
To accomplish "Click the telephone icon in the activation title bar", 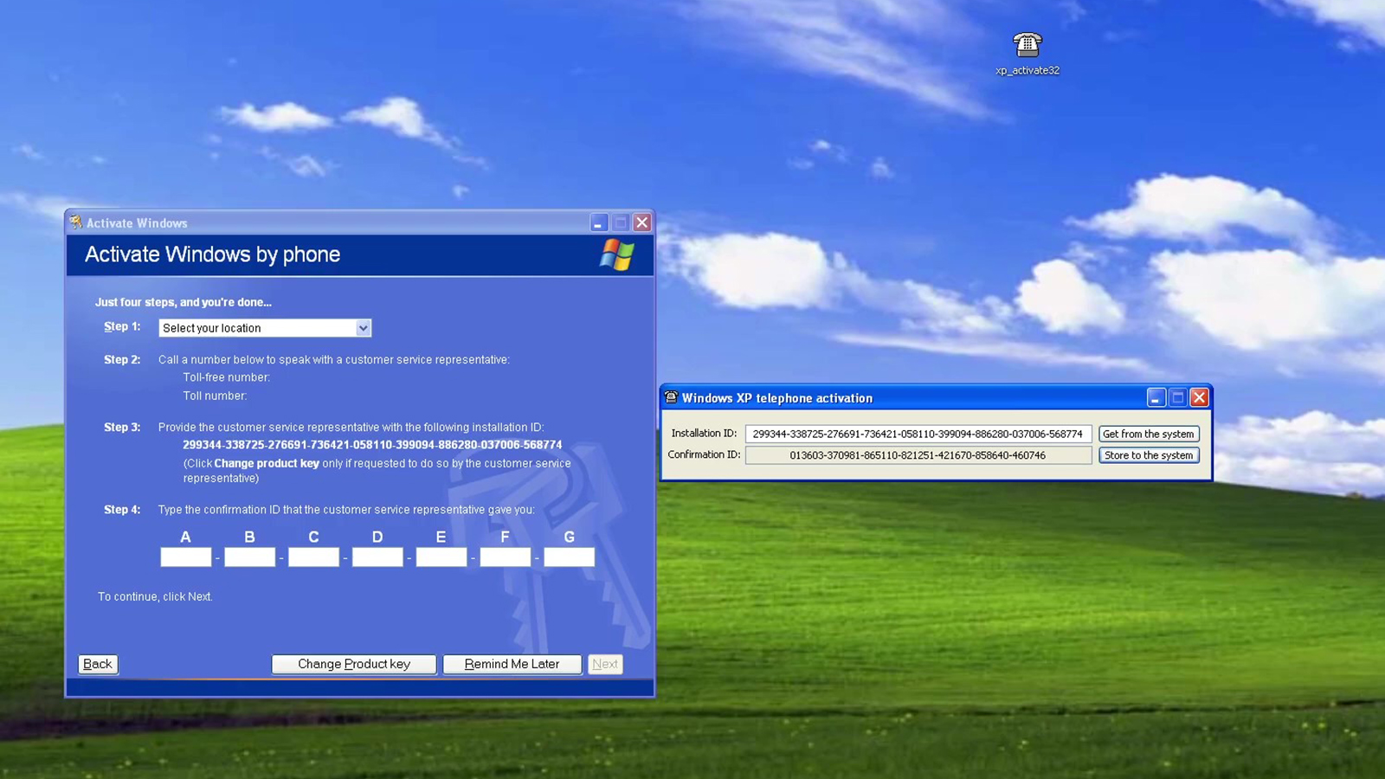I will [x=671, y=397].
